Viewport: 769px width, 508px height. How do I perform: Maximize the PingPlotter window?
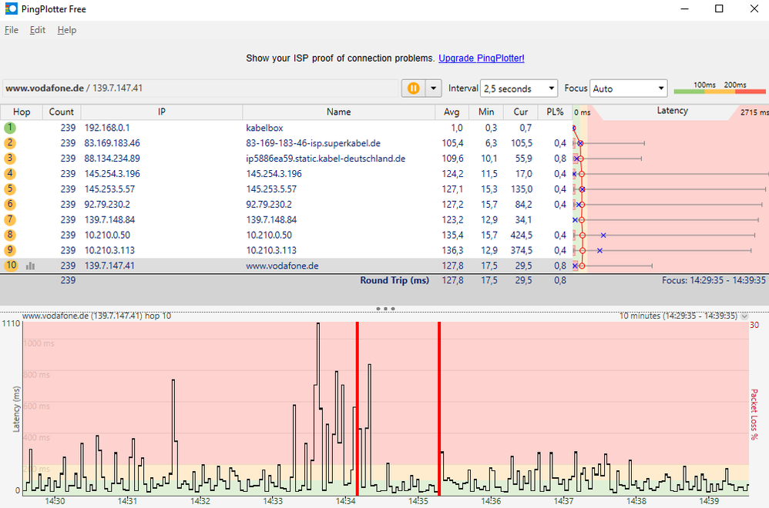(719, 8)
